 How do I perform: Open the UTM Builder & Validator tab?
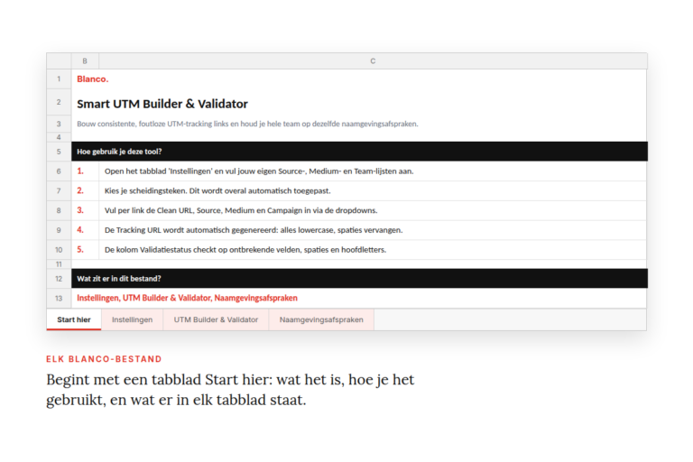(x=216, y=319)
